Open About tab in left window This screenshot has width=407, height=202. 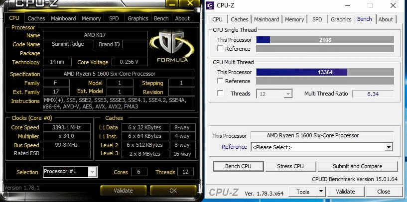[182, 18]
